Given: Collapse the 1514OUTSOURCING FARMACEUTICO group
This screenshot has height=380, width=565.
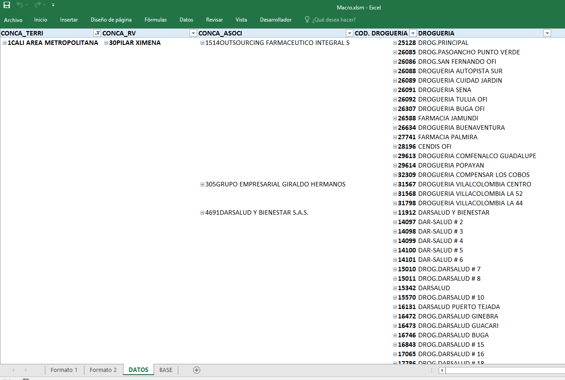Looking at the screenshot, I should 202,43.
